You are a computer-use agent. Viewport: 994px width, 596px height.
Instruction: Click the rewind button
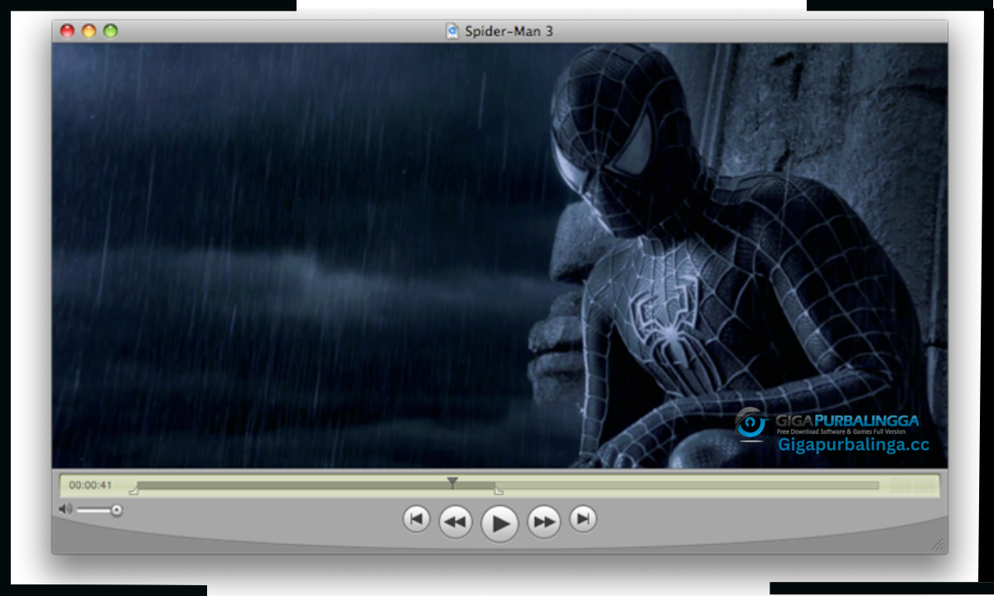pos(455,521)
